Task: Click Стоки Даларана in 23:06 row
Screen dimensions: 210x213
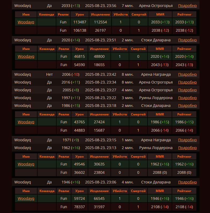Action: pyautogui.click(x=156, y=182)
